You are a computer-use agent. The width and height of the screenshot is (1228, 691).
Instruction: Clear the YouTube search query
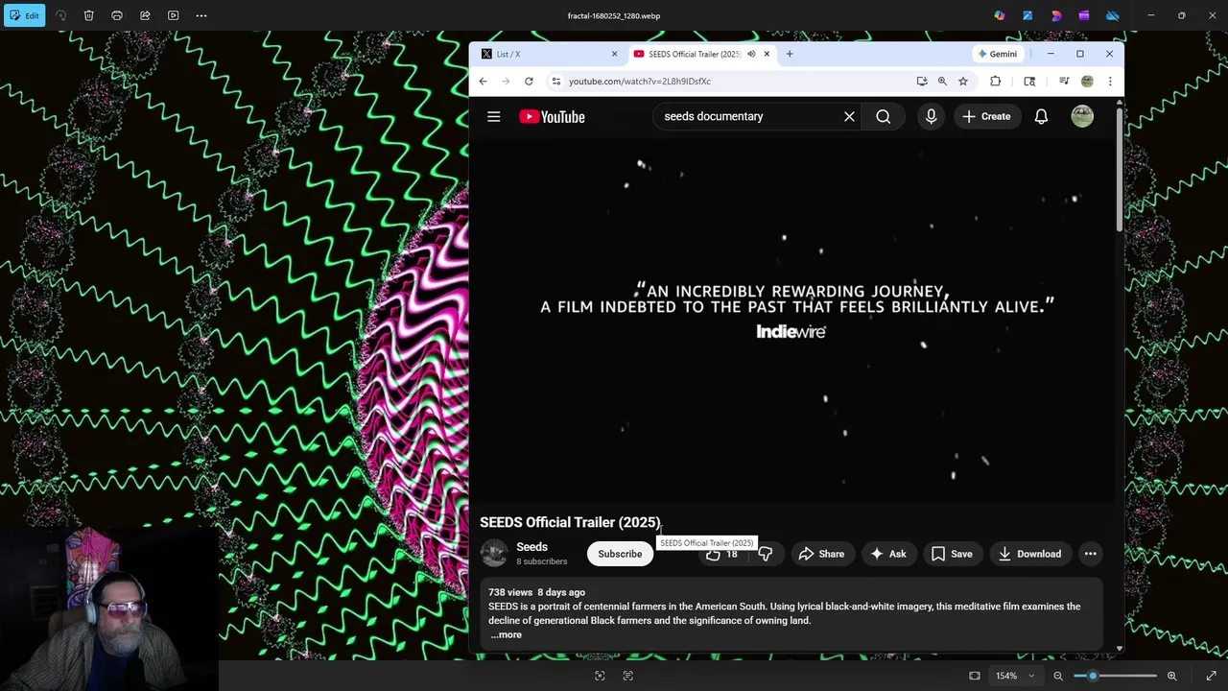click(849, 117)
